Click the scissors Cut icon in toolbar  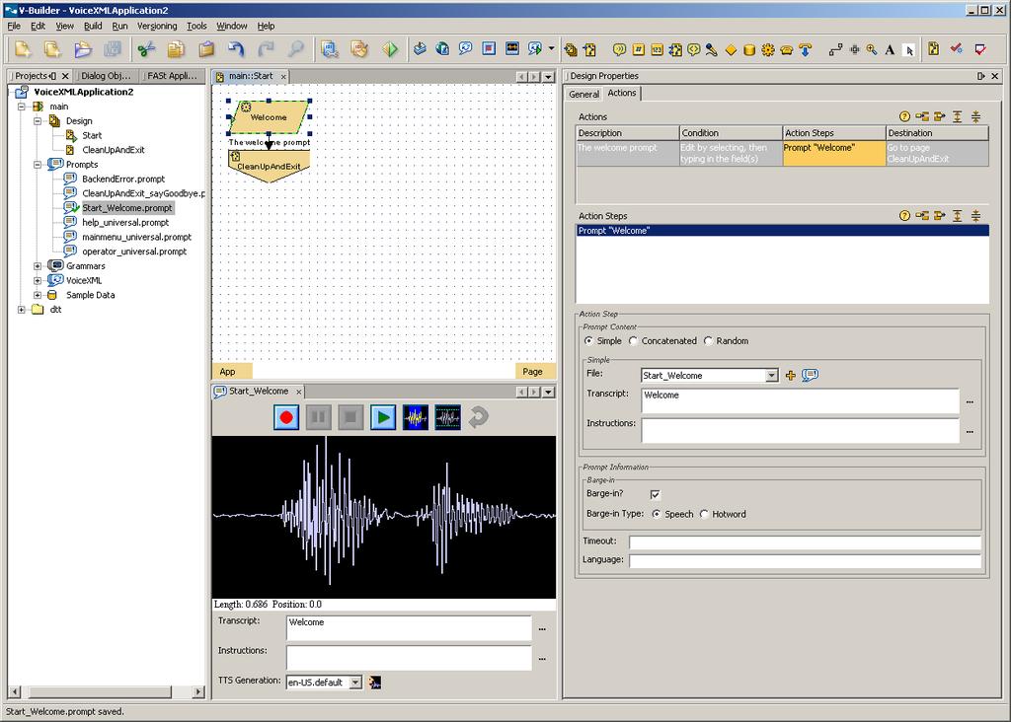[x=146, y=49]
